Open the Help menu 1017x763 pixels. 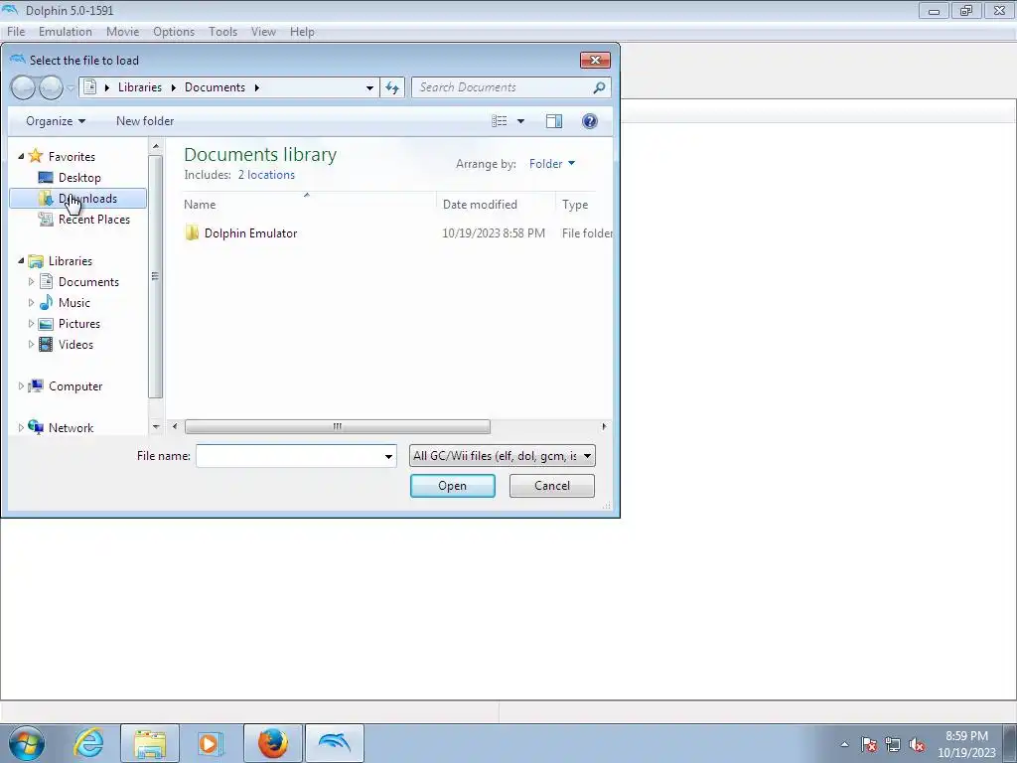pyautogui.click(x=302, y=31)
